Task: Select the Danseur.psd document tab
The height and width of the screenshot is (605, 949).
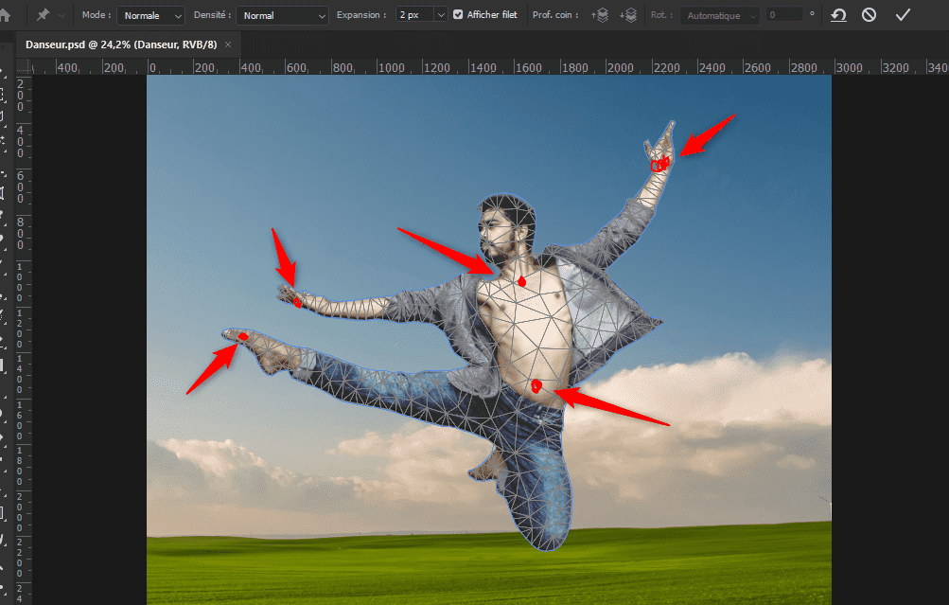Action: click(121, 44)
